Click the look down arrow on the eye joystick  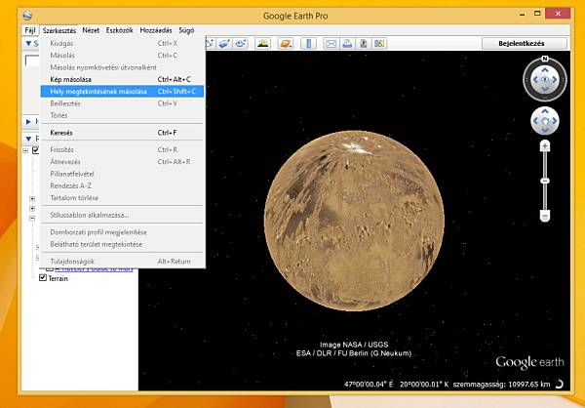pos(545,89)
